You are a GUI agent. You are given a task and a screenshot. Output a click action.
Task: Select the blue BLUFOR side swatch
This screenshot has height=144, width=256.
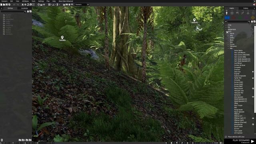tap(227, 18)
